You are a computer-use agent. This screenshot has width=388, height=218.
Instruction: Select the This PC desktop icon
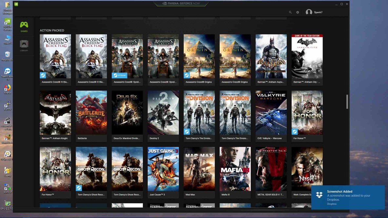(x=8, y=39)
